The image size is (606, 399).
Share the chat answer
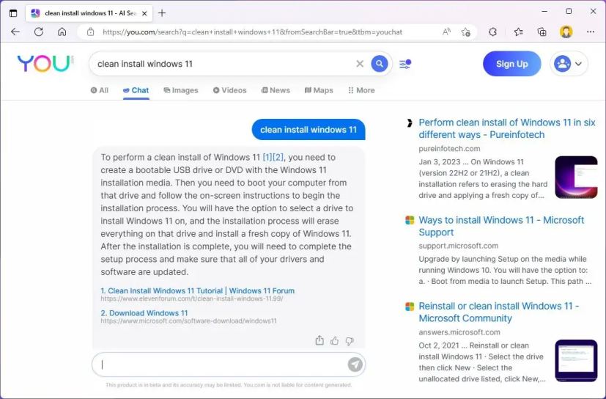pos(319,340)
